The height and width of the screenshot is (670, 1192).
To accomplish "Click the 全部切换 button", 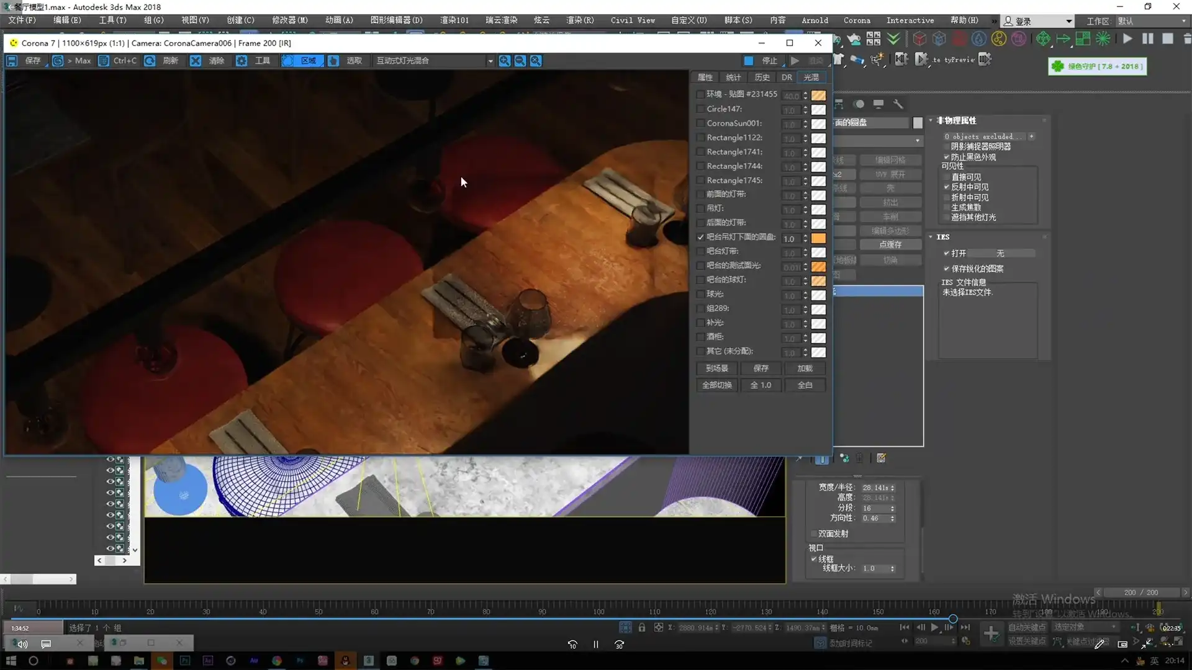I will click(x=716, y=385).
